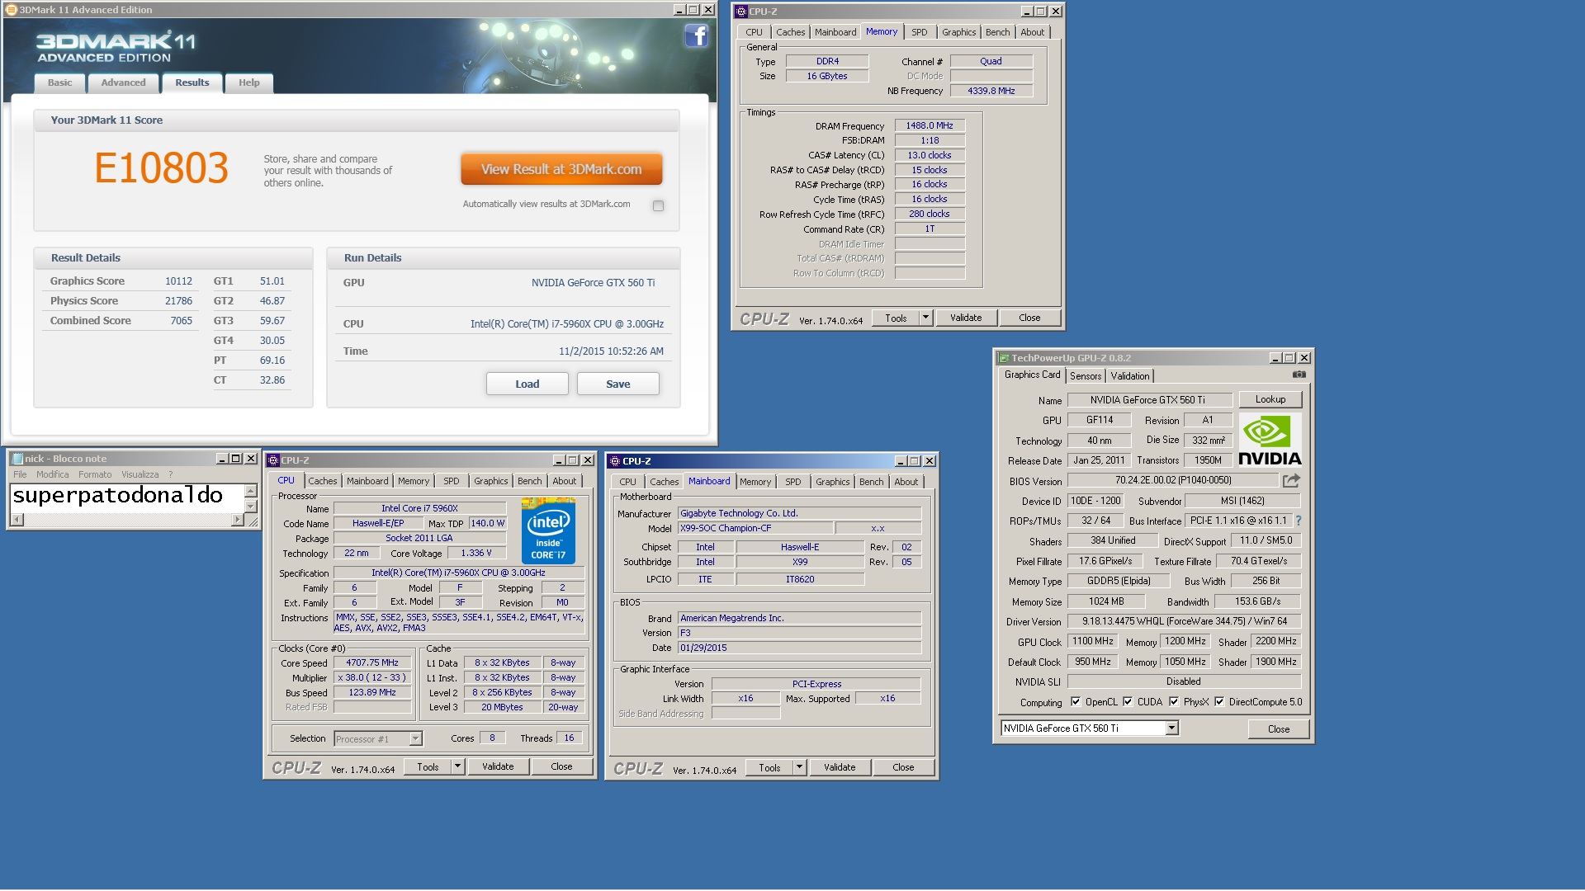The height and width of the screenshot is (891, 1585).
Task: Click the GPU Clock value 1100 MHz
Action: coord(1093,641)
